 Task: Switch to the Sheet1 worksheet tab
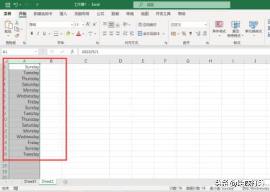tap(30, 181)
